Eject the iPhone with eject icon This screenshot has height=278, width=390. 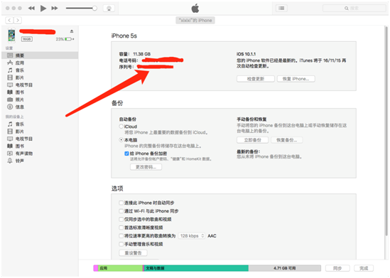click(72, 31)
